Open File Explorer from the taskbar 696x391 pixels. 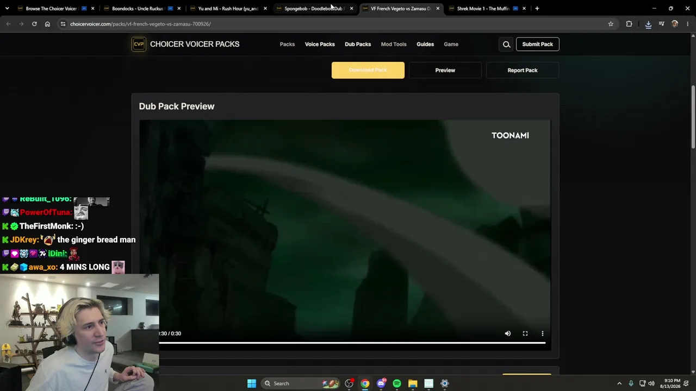click(x=413, y=383)
